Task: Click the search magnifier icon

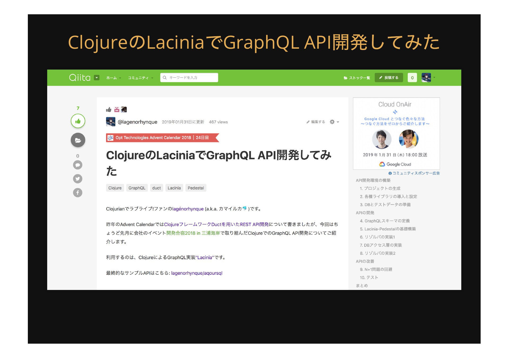Action: pyautogui.click(x=165, y=78)
